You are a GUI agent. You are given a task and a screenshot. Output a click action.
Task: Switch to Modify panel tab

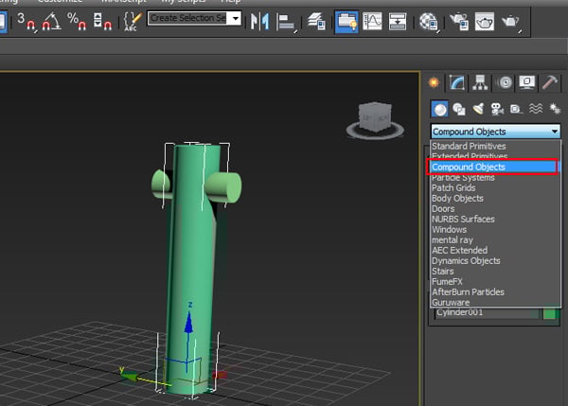(x=457, y=82)
